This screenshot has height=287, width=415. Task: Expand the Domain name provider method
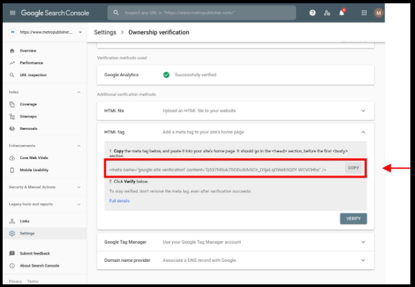tap(363, 260)
